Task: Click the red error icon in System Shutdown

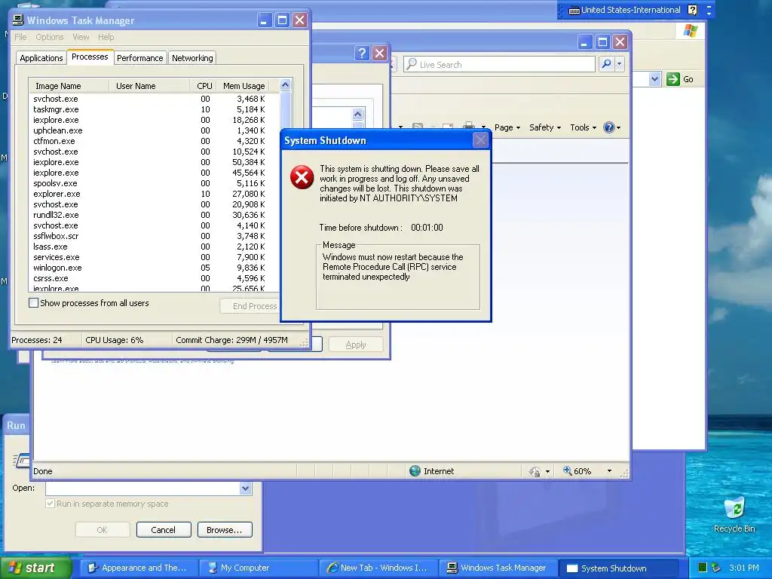Action: click(302, 176)
